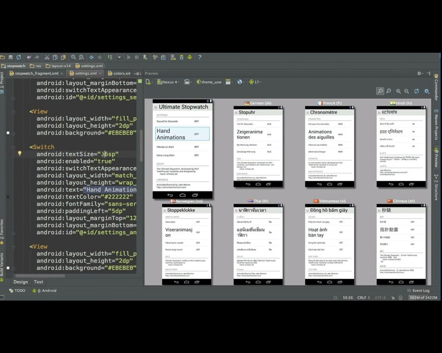Viewport: 442px width, 353px height.
Task: Click the Copy icon in toolbar
Action: click(55, 57)
